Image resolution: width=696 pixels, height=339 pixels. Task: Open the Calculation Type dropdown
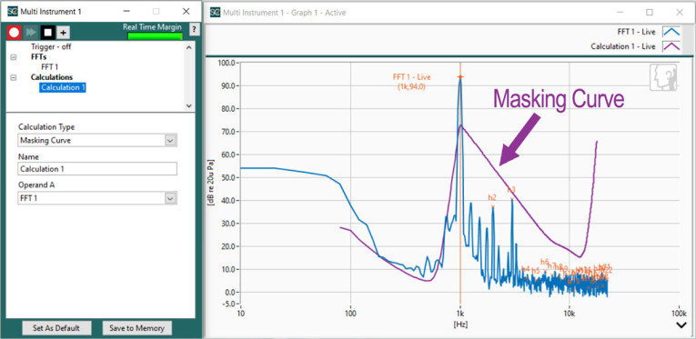(x=170, y=141)
